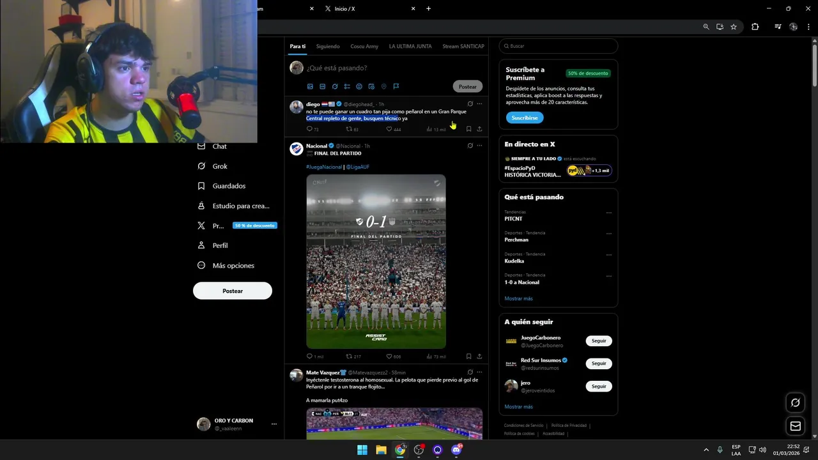This screenshot has height=460, width=818.
Task: Open File Explorer from the taskbar
Action: [x=381, y=450]
